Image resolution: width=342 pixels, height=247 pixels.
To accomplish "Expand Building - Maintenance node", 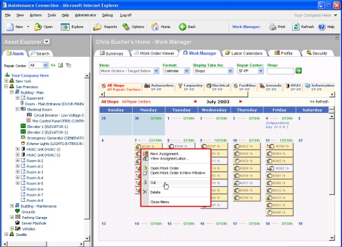I will point(12,206).
